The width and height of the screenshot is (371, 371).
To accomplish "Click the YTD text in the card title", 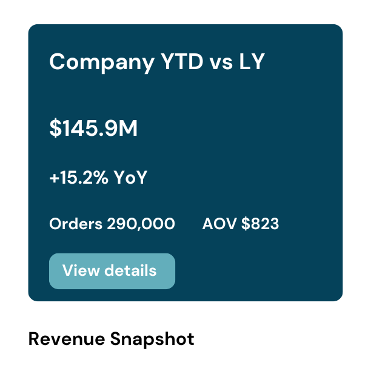I will pos(181,62).
